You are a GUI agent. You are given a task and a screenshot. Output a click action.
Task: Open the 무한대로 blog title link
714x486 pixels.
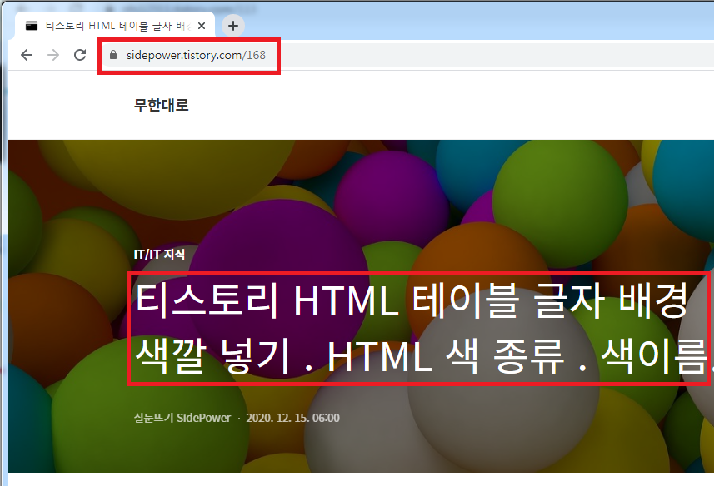pyautogui.click(x=161, y=105)
